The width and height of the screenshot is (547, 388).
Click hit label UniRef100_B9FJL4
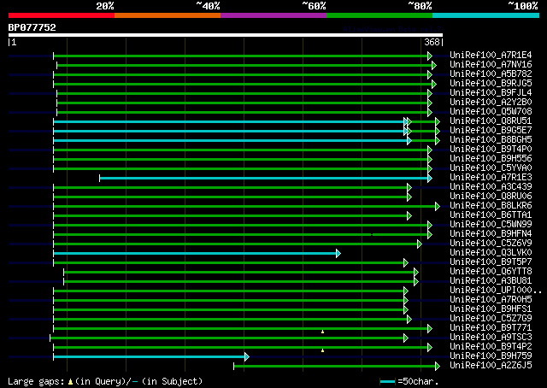491,93
